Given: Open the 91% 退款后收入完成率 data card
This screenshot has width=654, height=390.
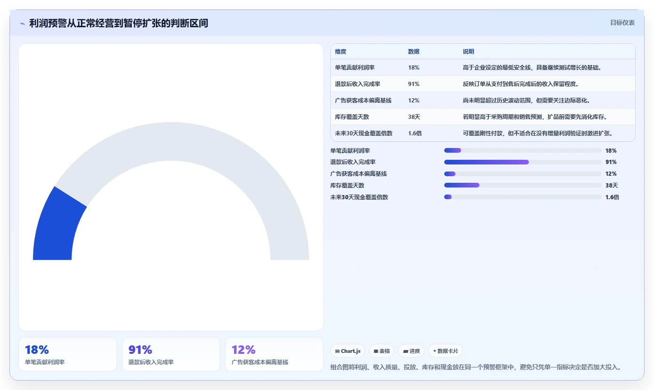Looking at the screenshot, I should pos(171,354).
